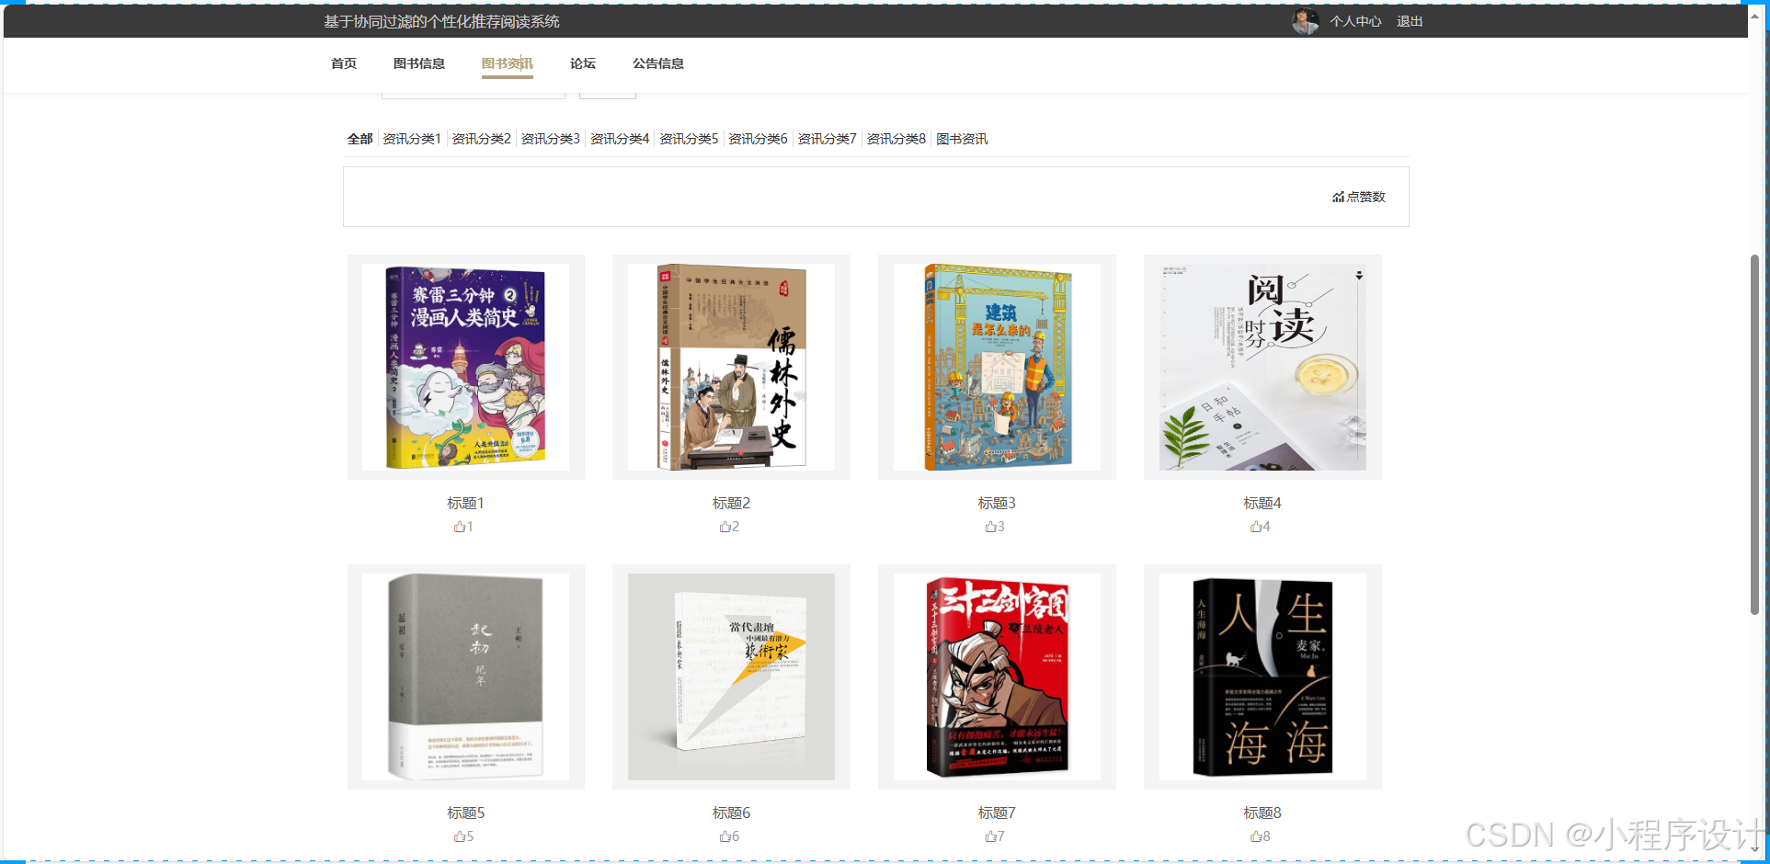
Task: Select 图书资讯 navigation item
Action: tap(508, 63)
